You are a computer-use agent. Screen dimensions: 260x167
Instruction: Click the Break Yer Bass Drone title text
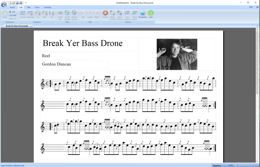point(83,43)
